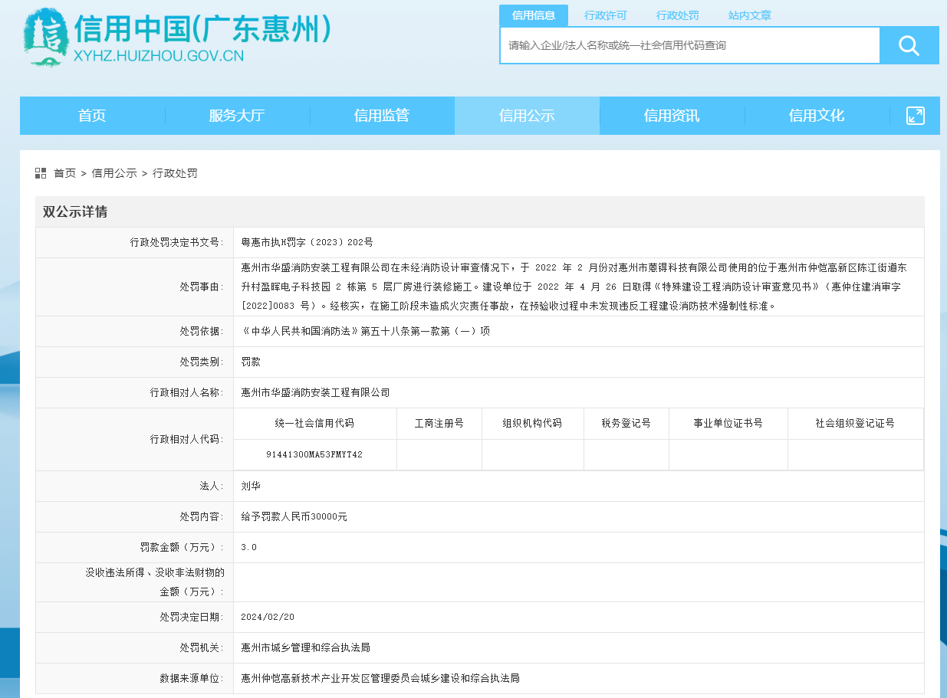The image size is (947, 698).
Task: Click the breadcrumb grid icon
Action: click(41, 173)
